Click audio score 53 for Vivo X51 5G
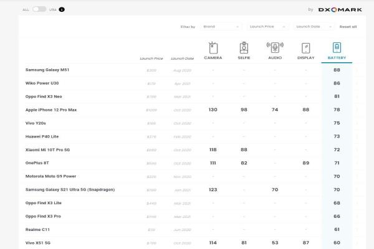Viewport: 374px width, 249px height. point(275,243)
